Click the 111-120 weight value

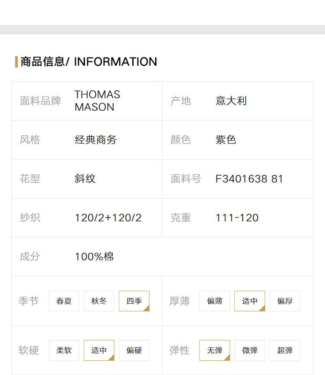click(x=237, y=218)
